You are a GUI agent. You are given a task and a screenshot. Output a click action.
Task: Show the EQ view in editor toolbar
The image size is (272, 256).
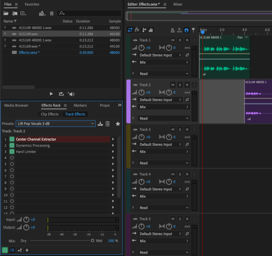click(151, 30)
